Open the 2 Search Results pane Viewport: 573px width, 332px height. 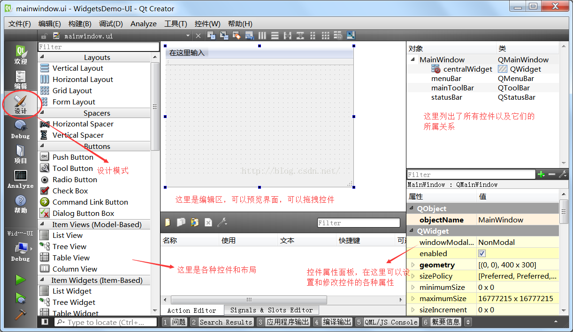pos(222,322)
